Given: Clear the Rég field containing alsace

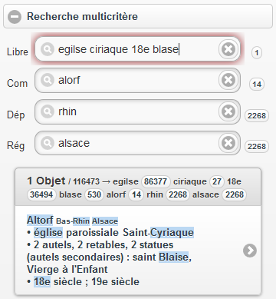Looking at the screenshot, I should point(228,143).
